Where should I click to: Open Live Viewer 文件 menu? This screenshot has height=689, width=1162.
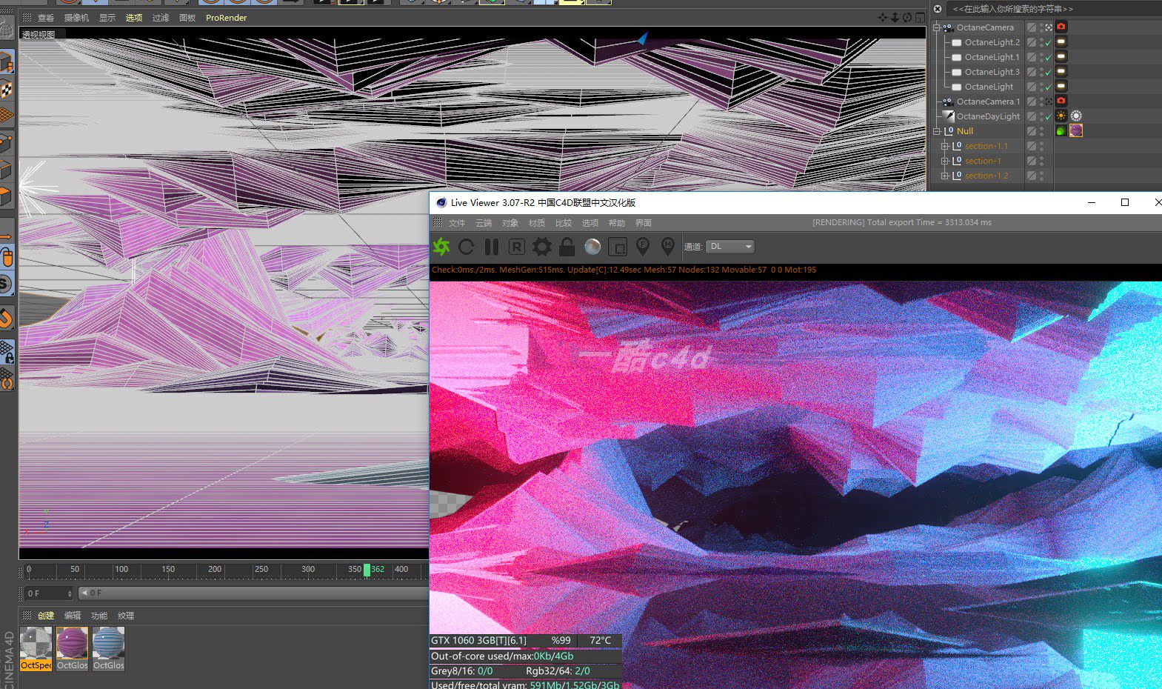click(x=457, y=223)
